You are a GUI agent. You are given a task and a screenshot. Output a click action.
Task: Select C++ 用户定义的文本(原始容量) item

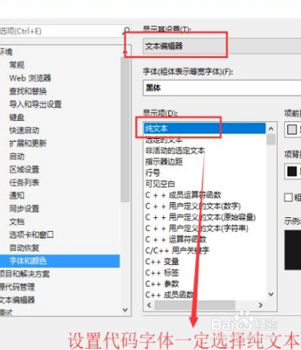200,217
